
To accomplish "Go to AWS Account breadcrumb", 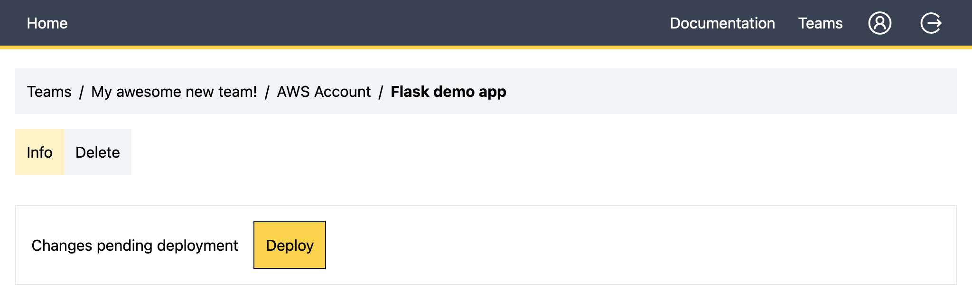I will (324, 91).
